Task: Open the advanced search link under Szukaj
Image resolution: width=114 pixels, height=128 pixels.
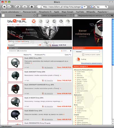Action: pos(92,63)
